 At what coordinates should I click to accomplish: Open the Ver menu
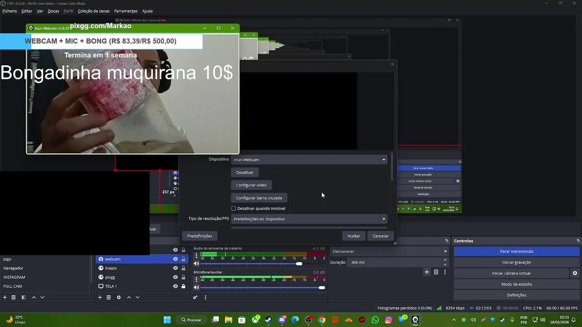40,11
